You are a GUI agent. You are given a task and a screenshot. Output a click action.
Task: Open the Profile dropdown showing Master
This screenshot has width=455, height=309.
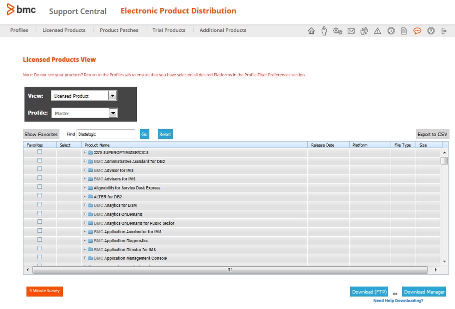pyautogui.click(x=84, y=113)
